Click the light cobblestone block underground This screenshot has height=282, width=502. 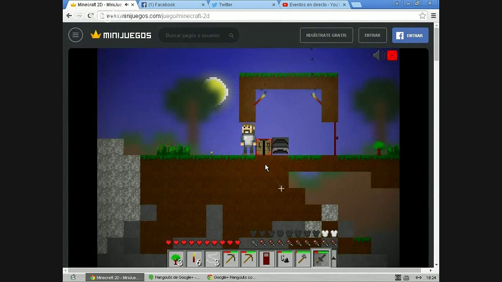coord(330,213)
